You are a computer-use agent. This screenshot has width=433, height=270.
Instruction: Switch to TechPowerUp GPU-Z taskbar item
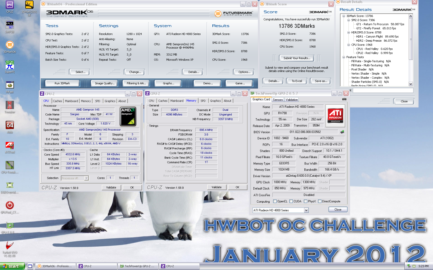tap(138, 266)
